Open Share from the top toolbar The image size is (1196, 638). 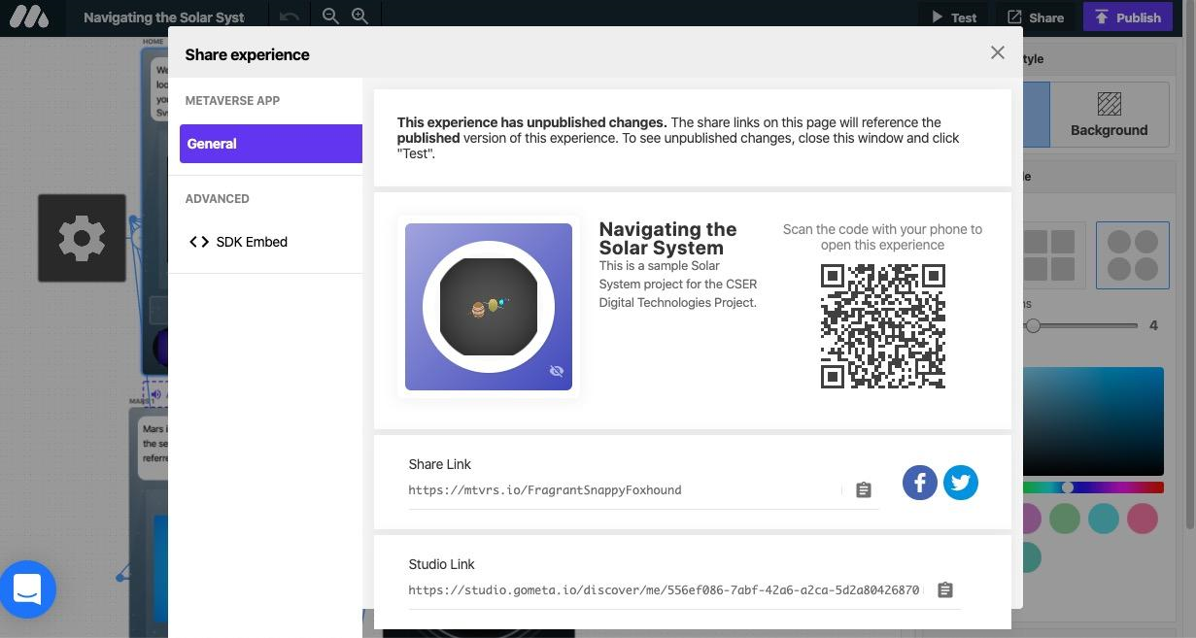coord(1035,17)
